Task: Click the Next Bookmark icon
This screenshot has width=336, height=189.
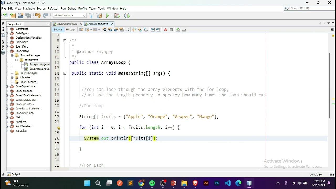Action: [140, 30]
